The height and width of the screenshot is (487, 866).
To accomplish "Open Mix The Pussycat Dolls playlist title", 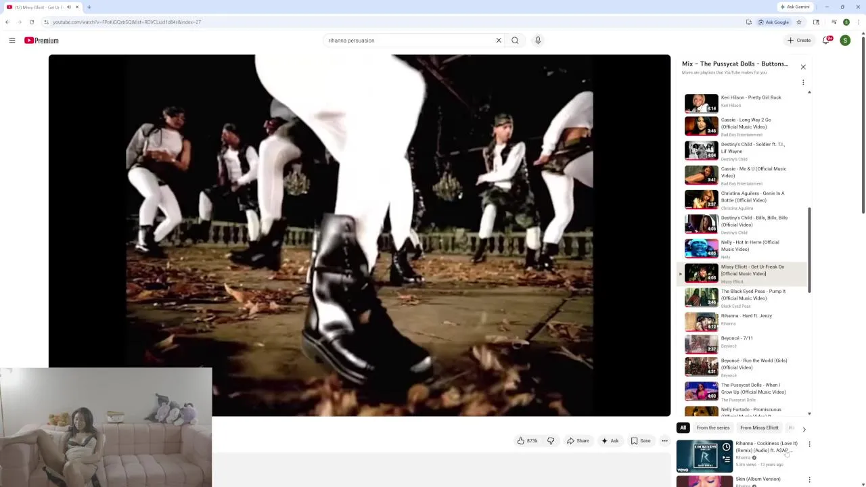I will point(735,64).
